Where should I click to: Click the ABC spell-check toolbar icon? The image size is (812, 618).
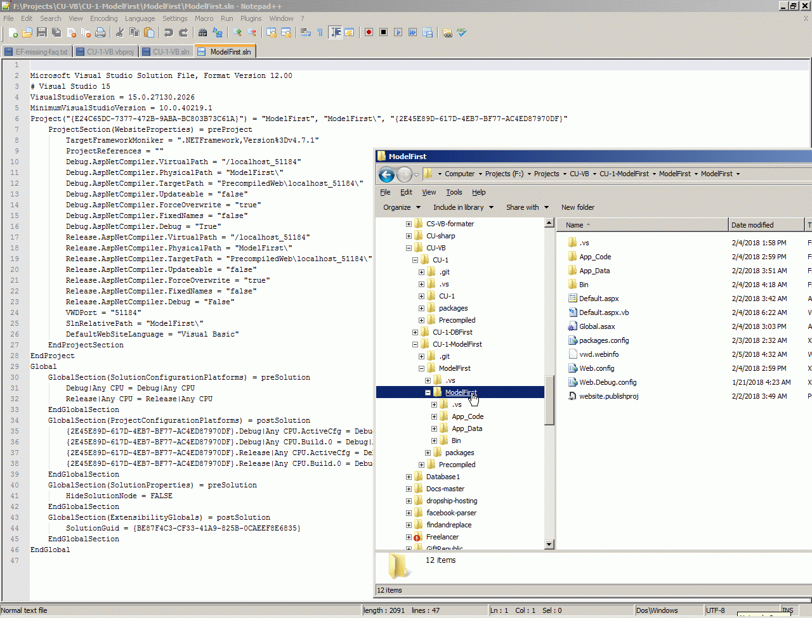click(462, 32)
